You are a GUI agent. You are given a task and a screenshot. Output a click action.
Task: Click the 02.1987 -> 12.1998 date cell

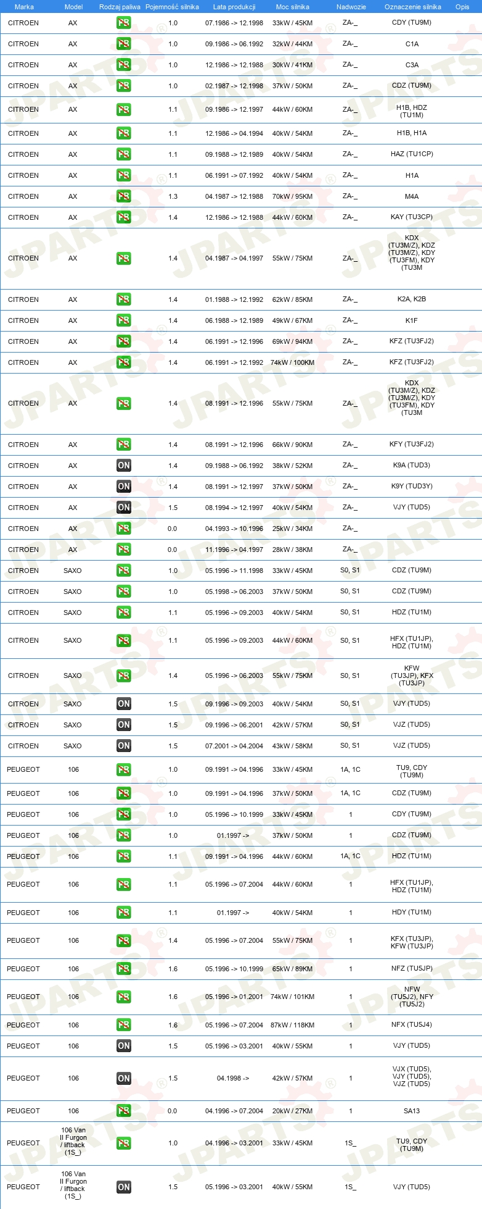point(234,86)
